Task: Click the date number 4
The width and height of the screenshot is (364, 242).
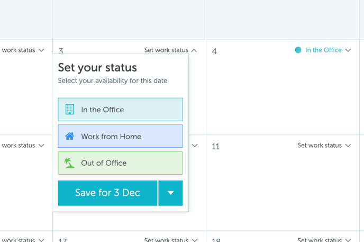Action: click(x=214, y=51)
